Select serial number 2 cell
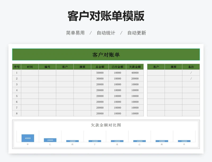The width and height of the screenshot is (212, 162). pyautogui.click(x=17, y=78)
